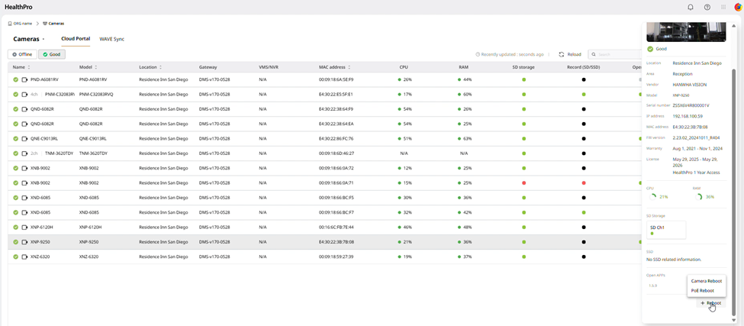This screenshot has width=744, height=326.
Task: Open the notifications bell icon
Action: pyautogui.click(x=691, y=7)
